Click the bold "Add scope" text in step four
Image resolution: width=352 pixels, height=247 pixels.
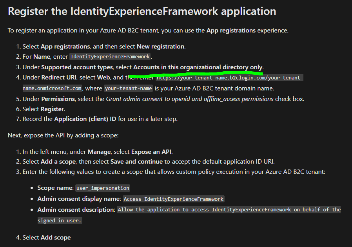(56, 238)
